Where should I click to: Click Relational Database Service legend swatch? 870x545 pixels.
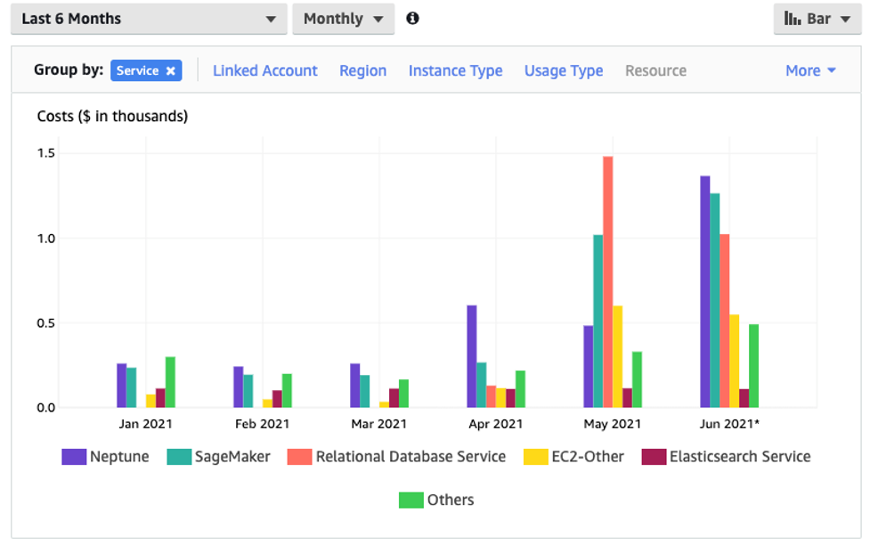(x=298, y=457)
